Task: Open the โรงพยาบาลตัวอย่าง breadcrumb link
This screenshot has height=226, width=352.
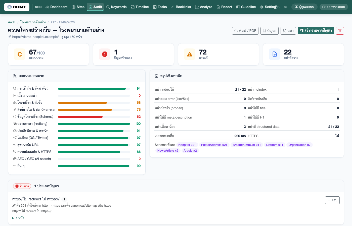Action: 33,22
